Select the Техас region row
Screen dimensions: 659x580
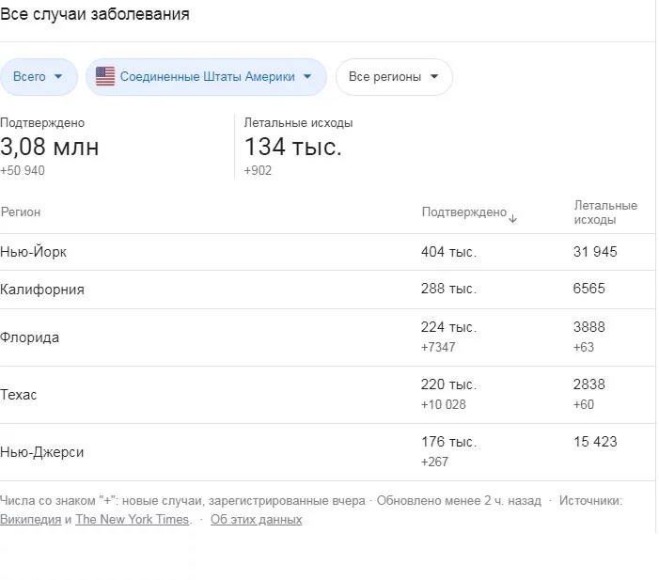[20, 395]
